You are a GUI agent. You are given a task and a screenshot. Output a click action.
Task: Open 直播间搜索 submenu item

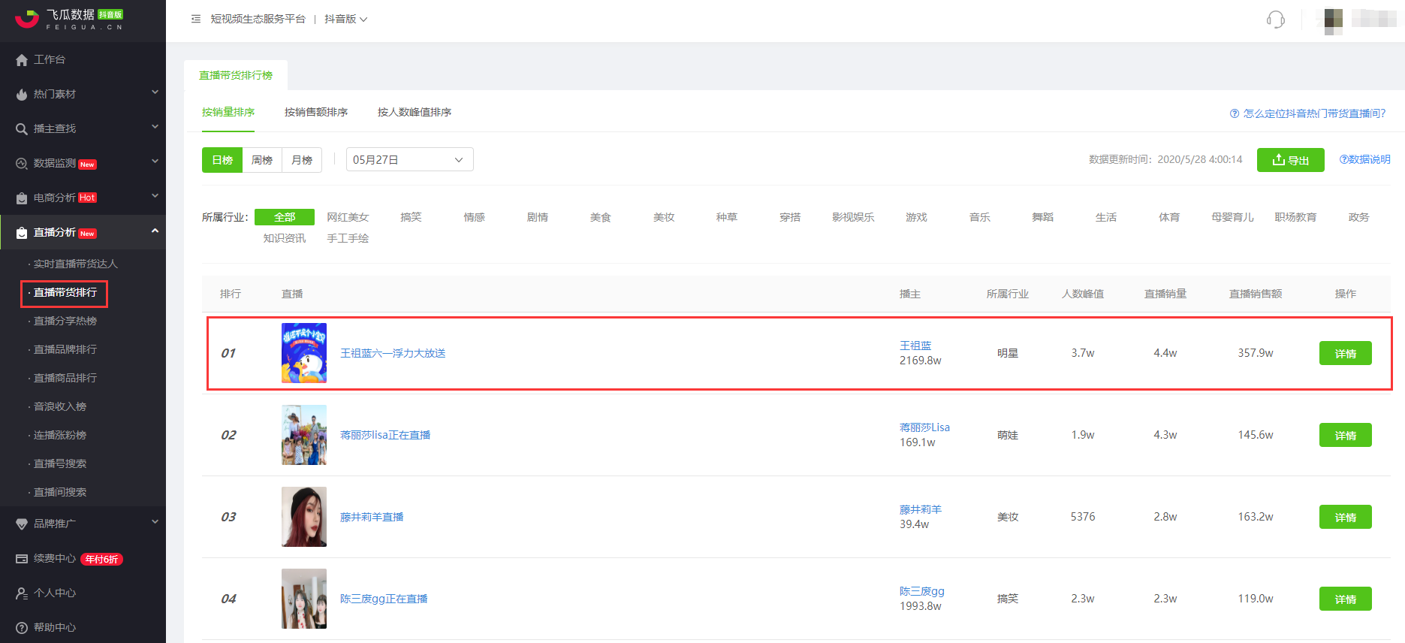pos(59,492)
